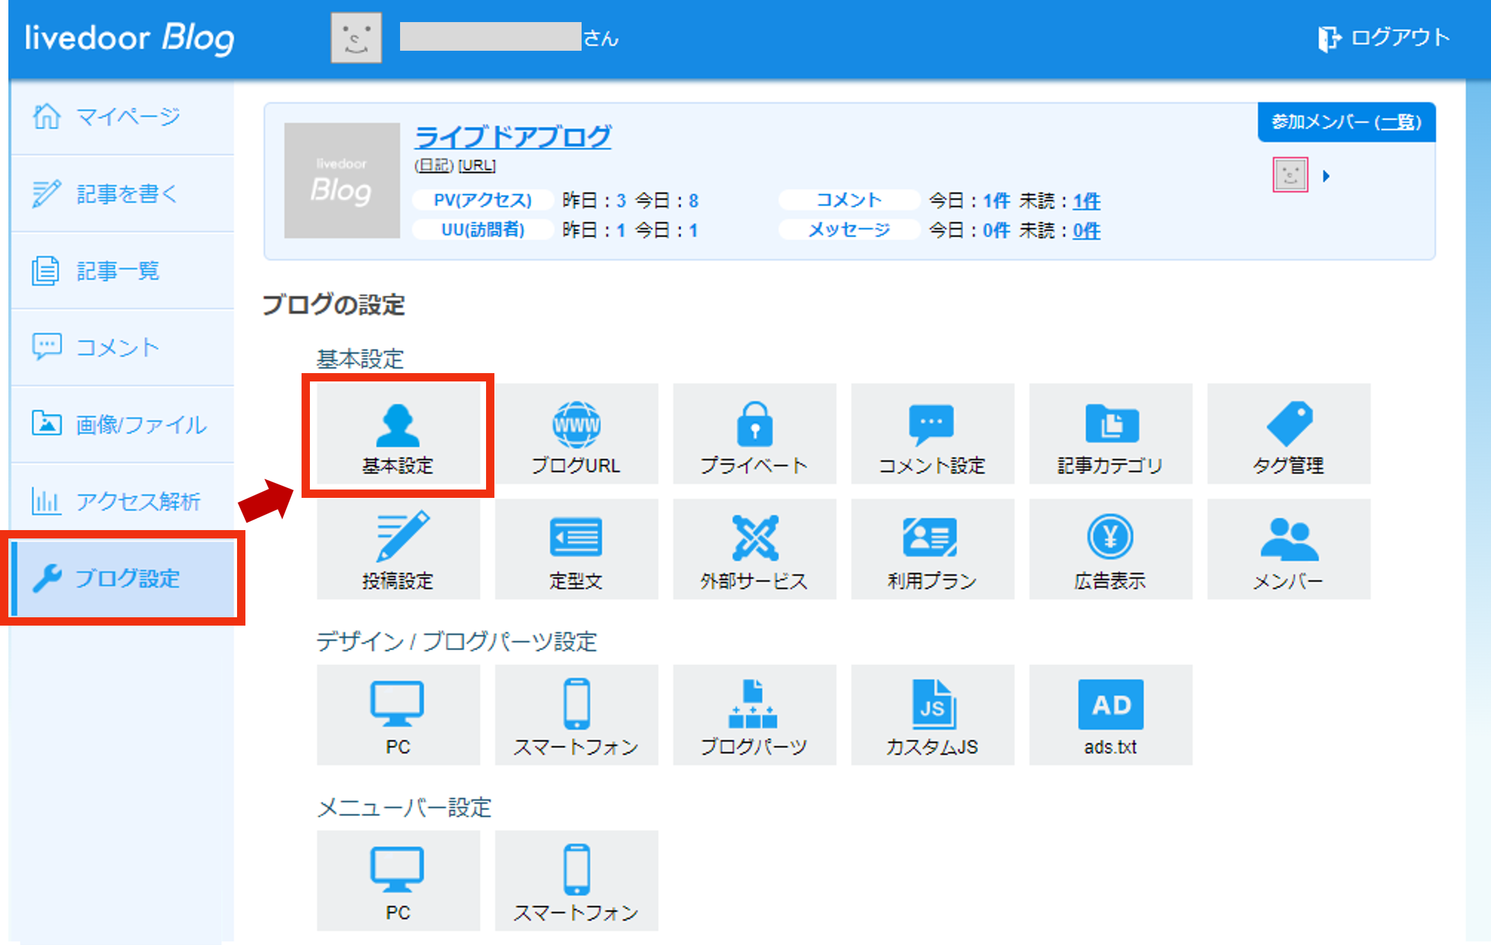
Task: Click the gray livedoor Blog thumbnail
Action: pos(342,180)
